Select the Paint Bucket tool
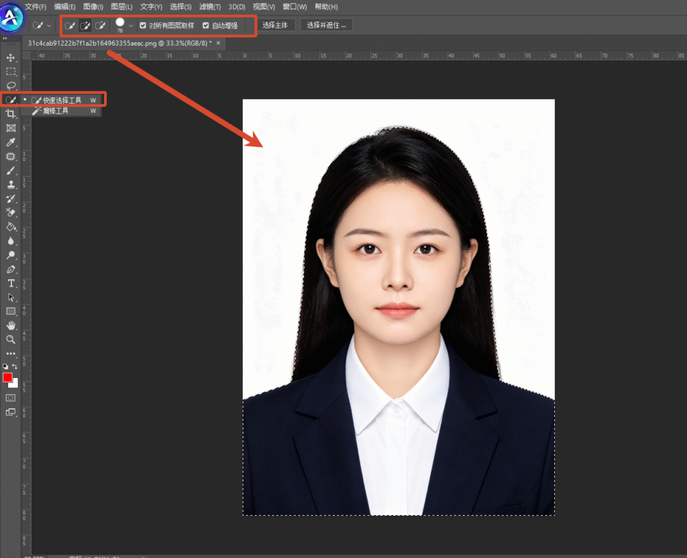 click(11, 227)
